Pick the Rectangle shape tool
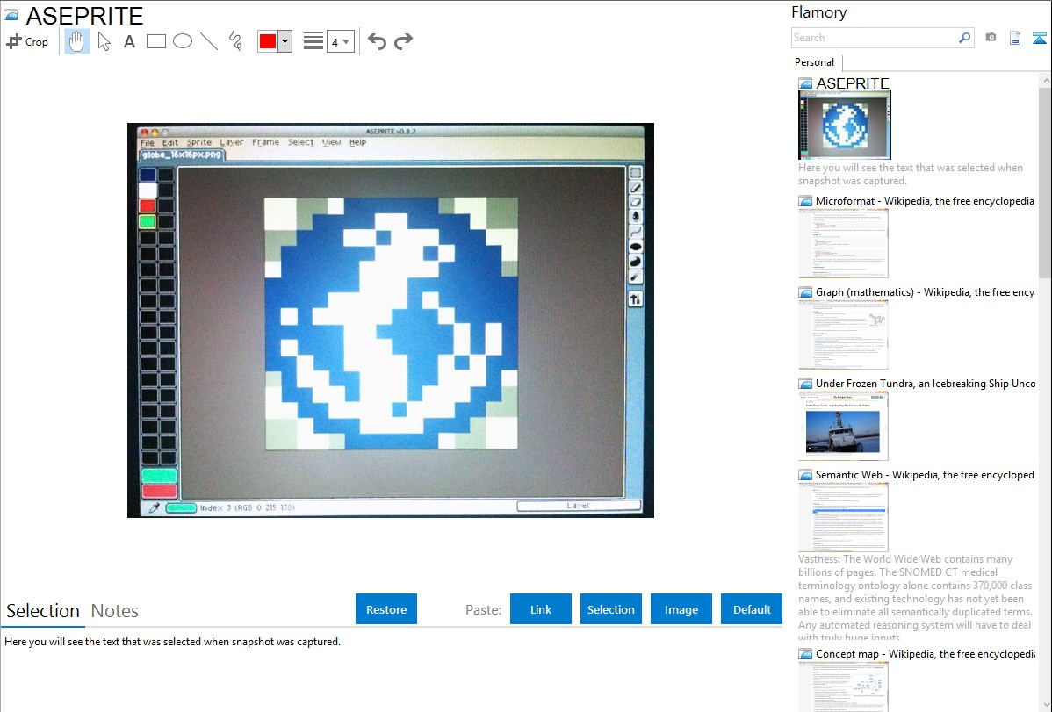This screenshot has height=712, width=1052. (x=155, y=41)
